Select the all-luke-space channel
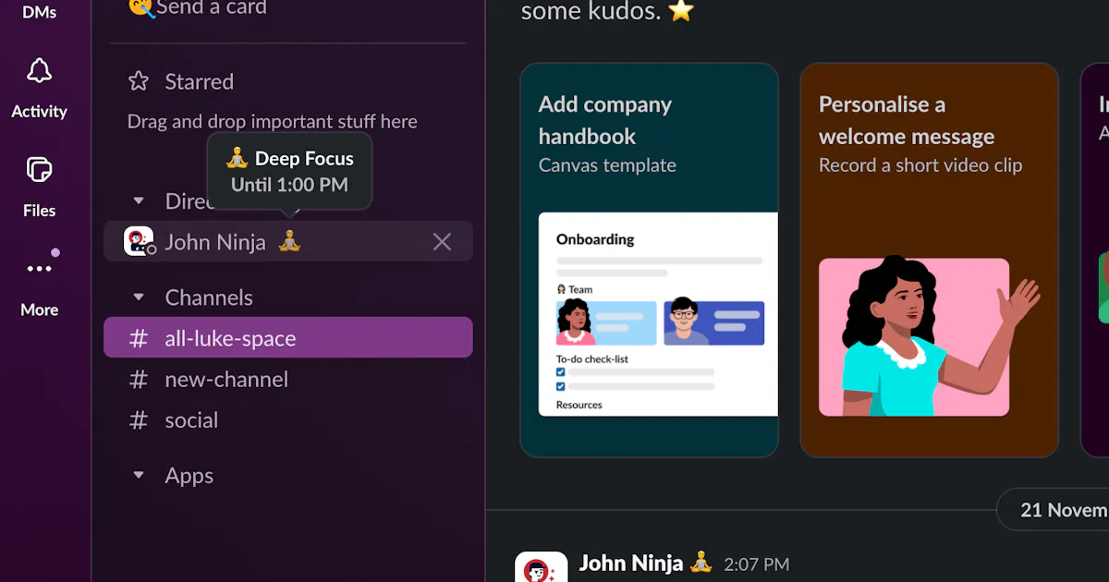Image resolution: width=1109 pixels, height=582 pixels. click(x=287, y=337)
